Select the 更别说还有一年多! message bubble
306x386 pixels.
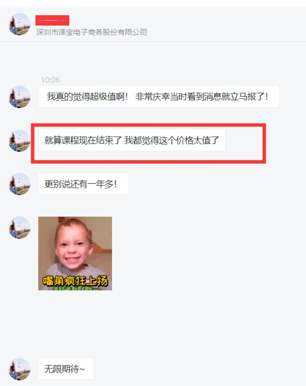(x=83, y=184)
